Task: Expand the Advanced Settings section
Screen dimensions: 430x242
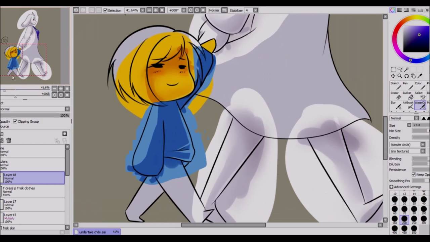Action: [405, 187]
